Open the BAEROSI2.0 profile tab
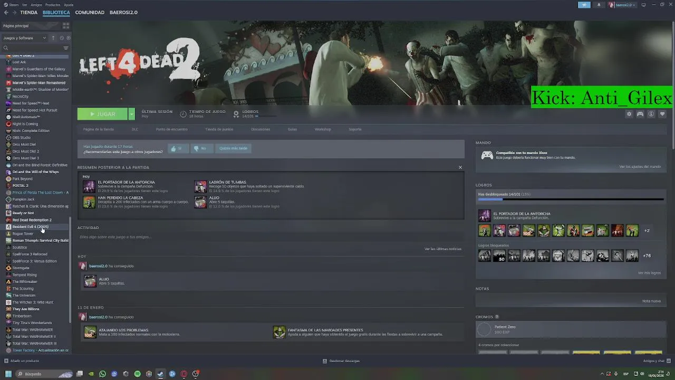 [x=123, y=12]
